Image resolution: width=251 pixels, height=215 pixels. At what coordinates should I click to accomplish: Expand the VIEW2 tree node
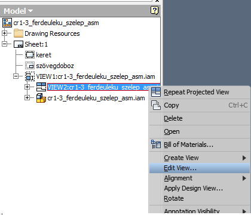(27, 87)
